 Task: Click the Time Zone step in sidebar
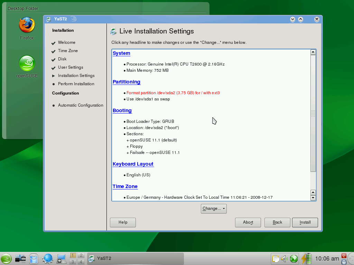68,51
